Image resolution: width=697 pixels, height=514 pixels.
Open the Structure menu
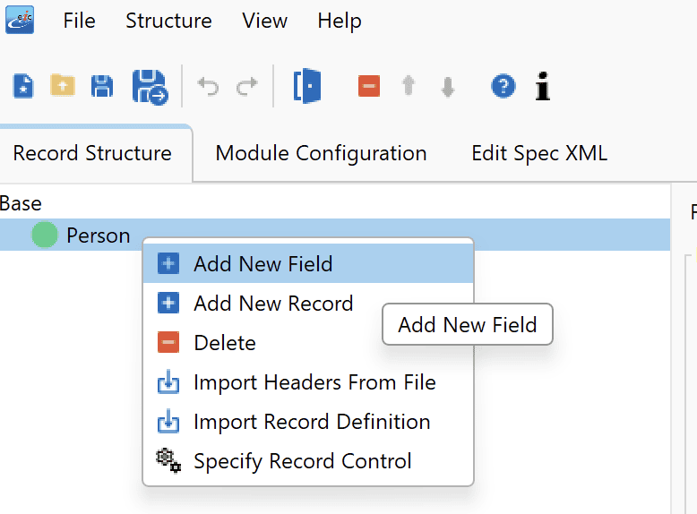tap(169, 21)
